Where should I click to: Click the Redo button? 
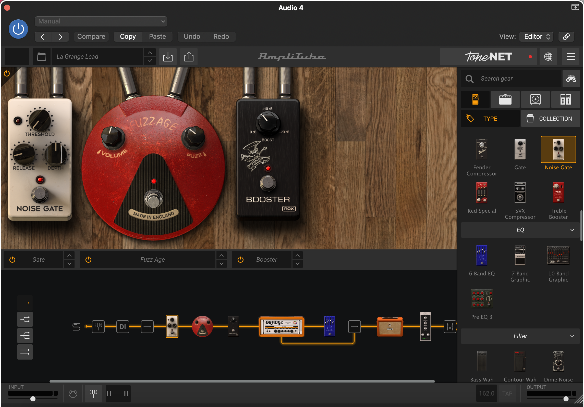(221, 36)
